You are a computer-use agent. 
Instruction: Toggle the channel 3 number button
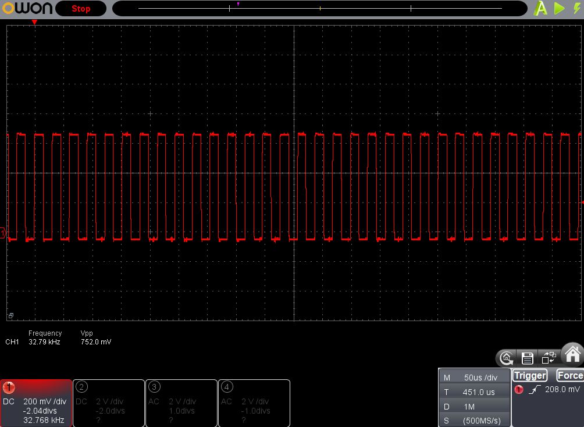[x=154, y=387]
